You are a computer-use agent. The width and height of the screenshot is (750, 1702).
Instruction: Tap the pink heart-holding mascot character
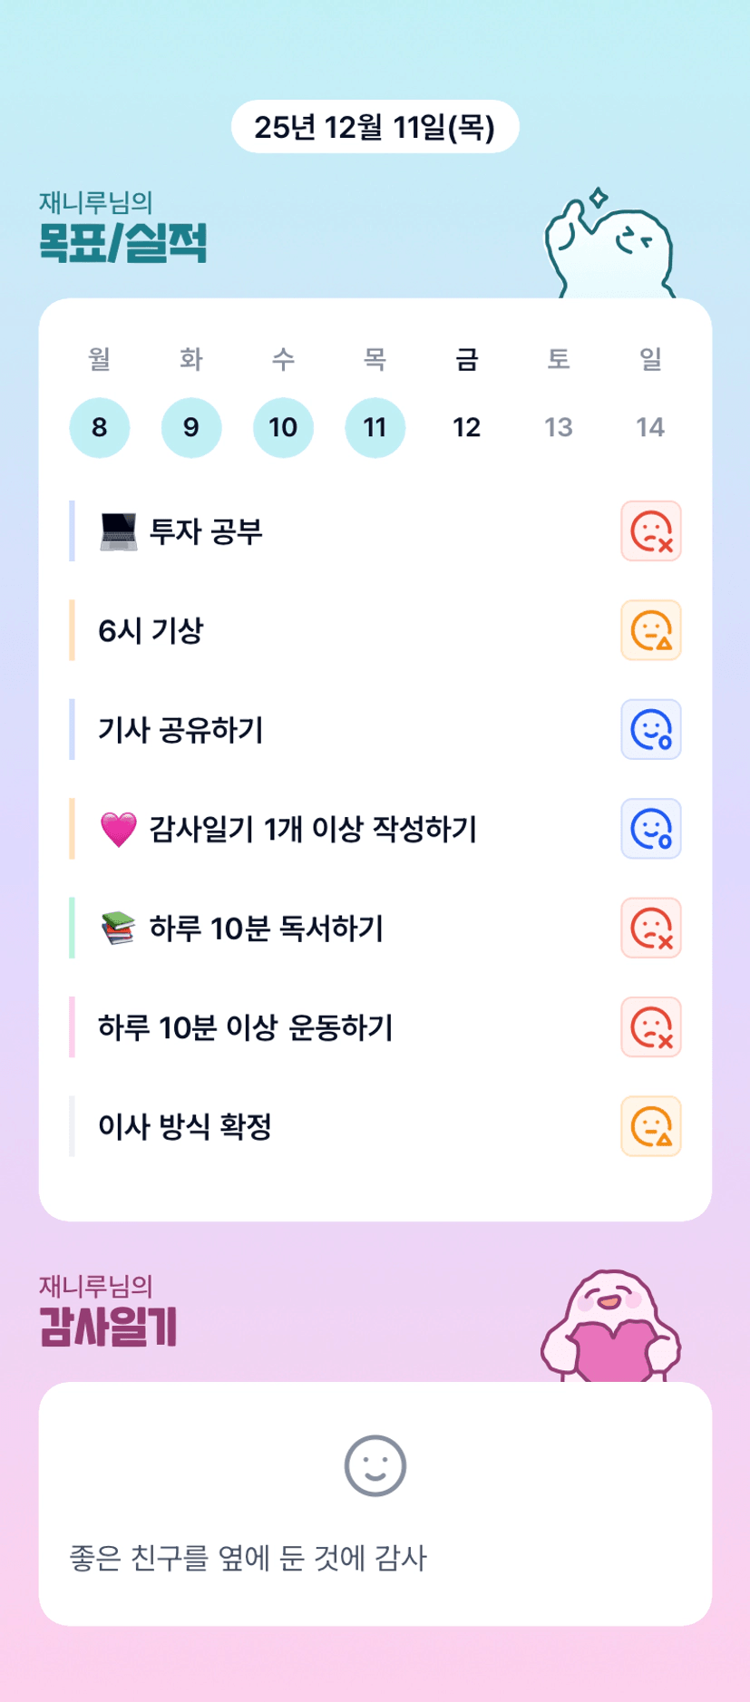[x=610, y=1326]
